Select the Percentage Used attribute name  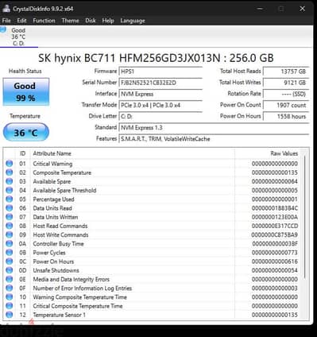[53, 199]
